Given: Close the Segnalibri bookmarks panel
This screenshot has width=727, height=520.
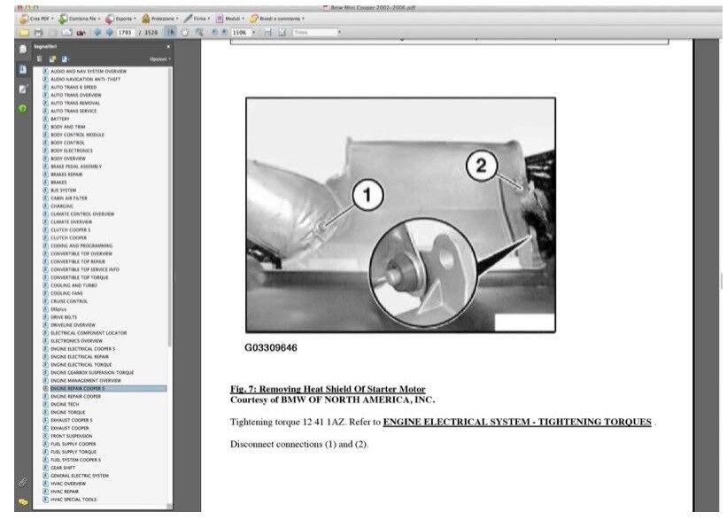Looking at the screenshot, I should [x=168, y=46].
